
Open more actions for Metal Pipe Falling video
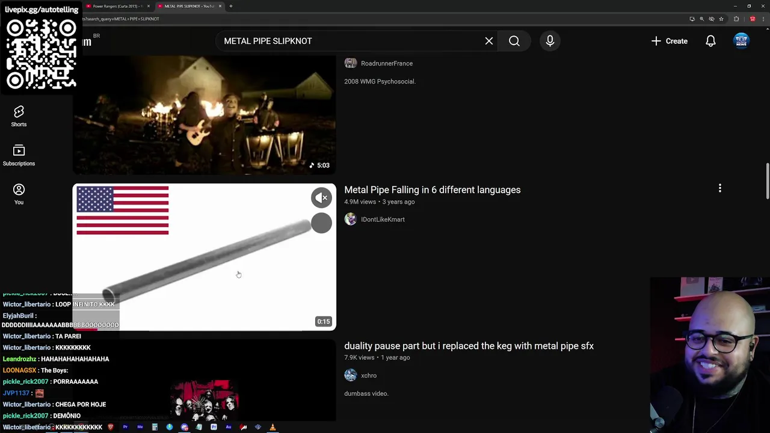(719, 189)
